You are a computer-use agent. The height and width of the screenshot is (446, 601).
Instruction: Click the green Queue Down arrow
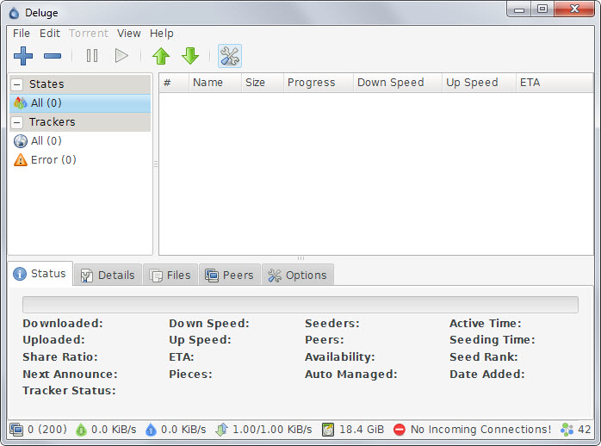[190, 56]
